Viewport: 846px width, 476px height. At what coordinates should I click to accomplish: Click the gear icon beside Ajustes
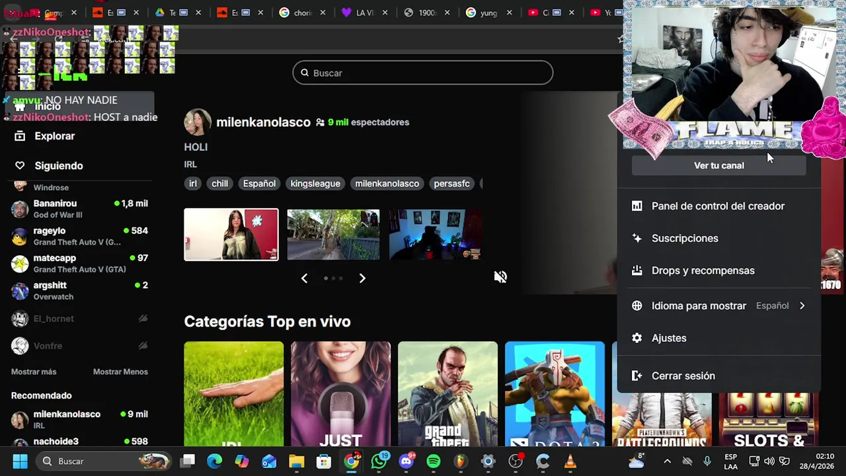tap(636, 338)
